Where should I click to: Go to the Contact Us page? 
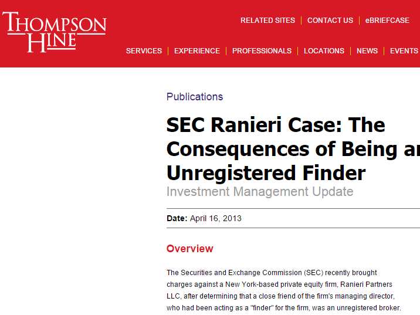pyautogui.click(x=330, y=21)
